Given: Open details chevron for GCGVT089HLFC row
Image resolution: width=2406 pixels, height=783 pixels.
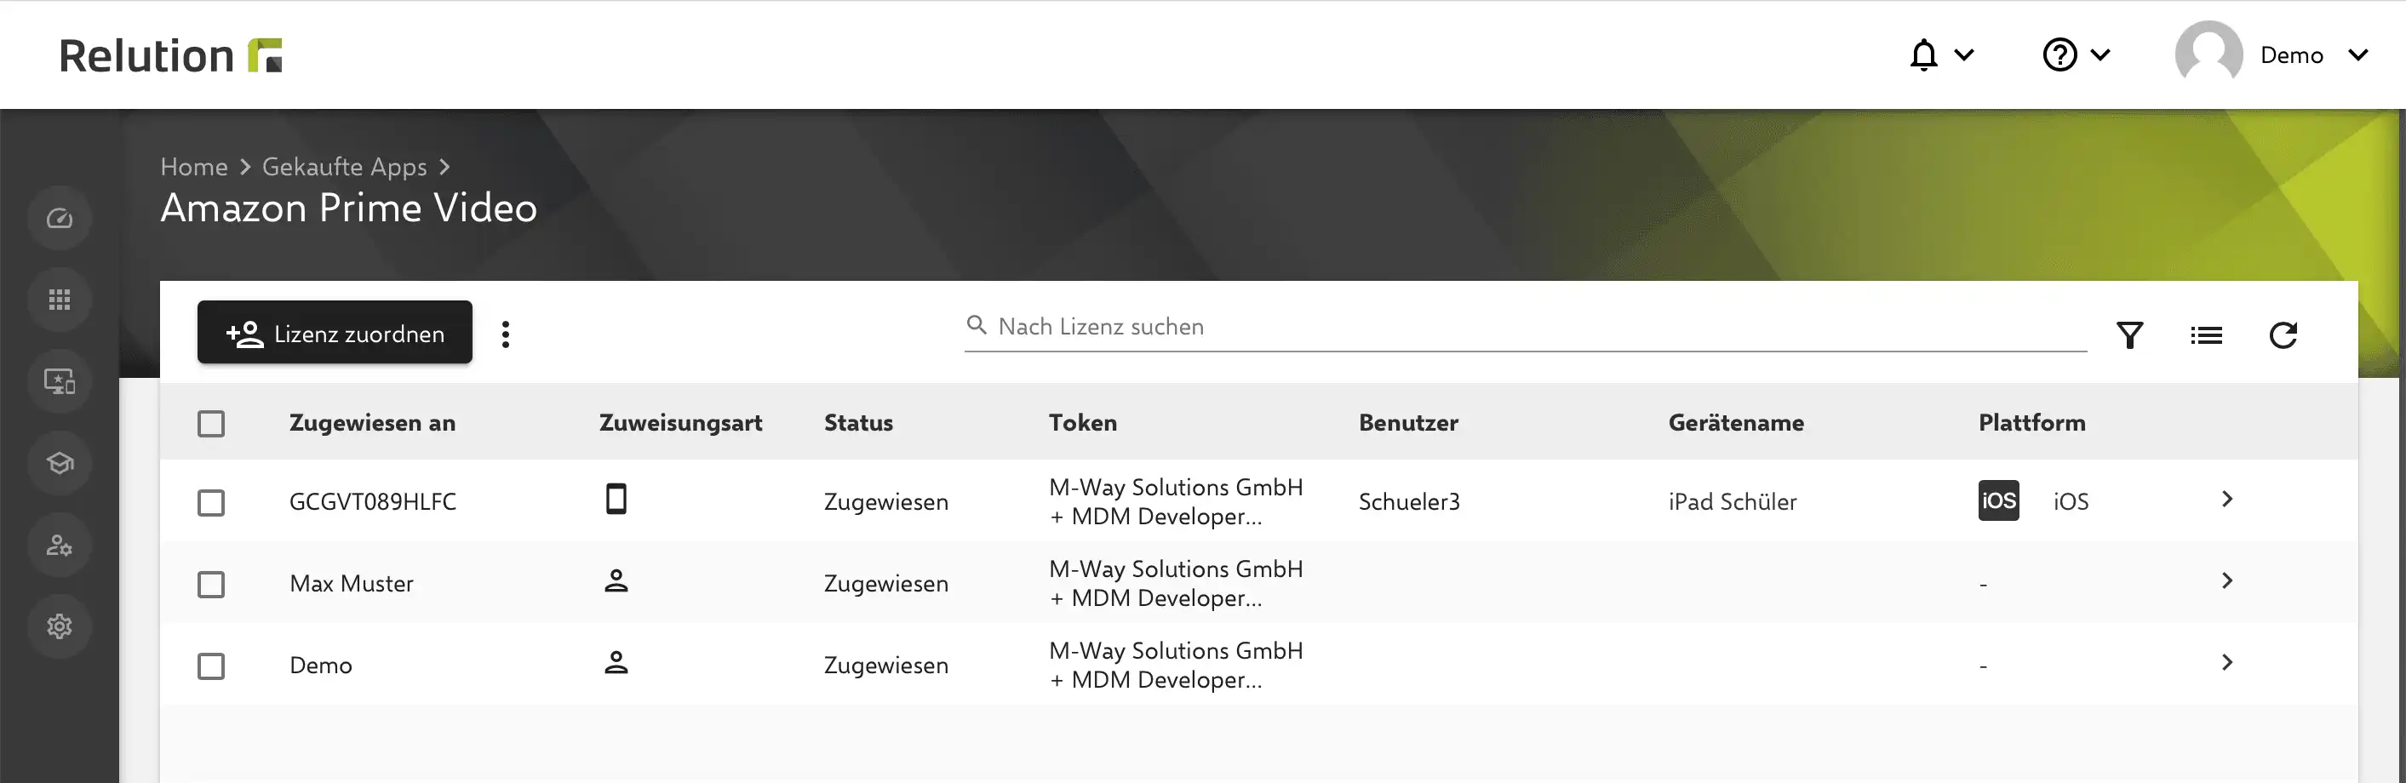Looking at the screenshot, I should click(2227, 500).
